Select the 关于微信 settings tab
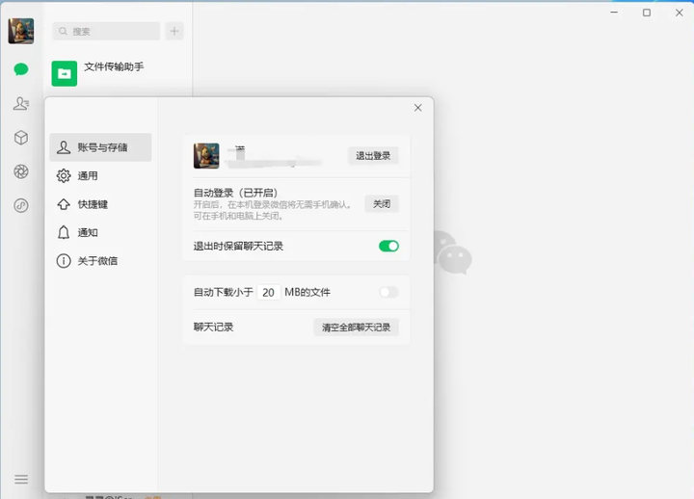This screenshot has width=694, height=499. point(100,260)
